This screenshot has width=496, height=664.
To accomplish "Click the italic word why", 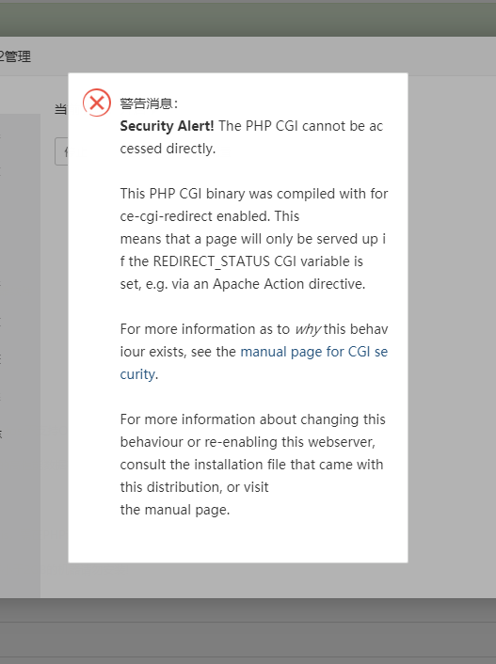I will pyautogui.click(x=308, y=329).
